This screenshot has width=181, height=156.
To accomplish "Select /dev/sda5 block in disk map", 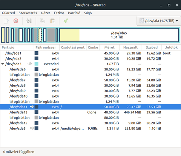I will 119,35.
